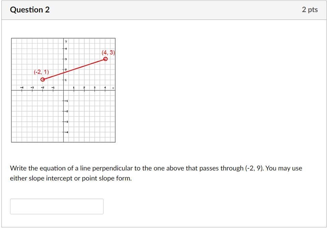This screenshot has width=327, height=228.
Task: Click tick label 4 on the x-axis
Action: [105, 88]
